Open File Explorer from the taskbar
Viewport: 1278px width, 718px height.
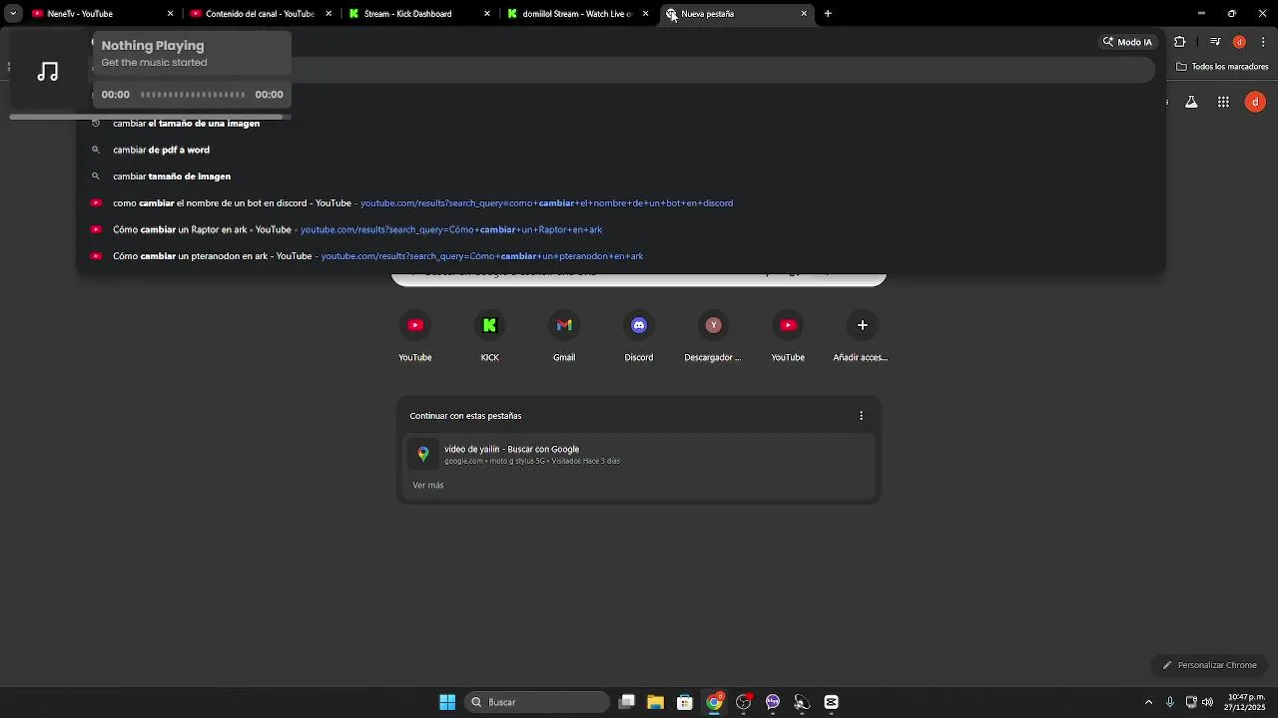655,702
